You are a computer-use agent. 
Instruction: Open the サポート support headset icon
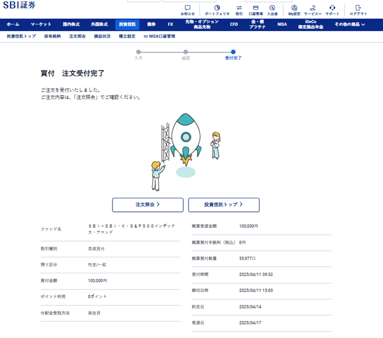click(x=332, y=10)
